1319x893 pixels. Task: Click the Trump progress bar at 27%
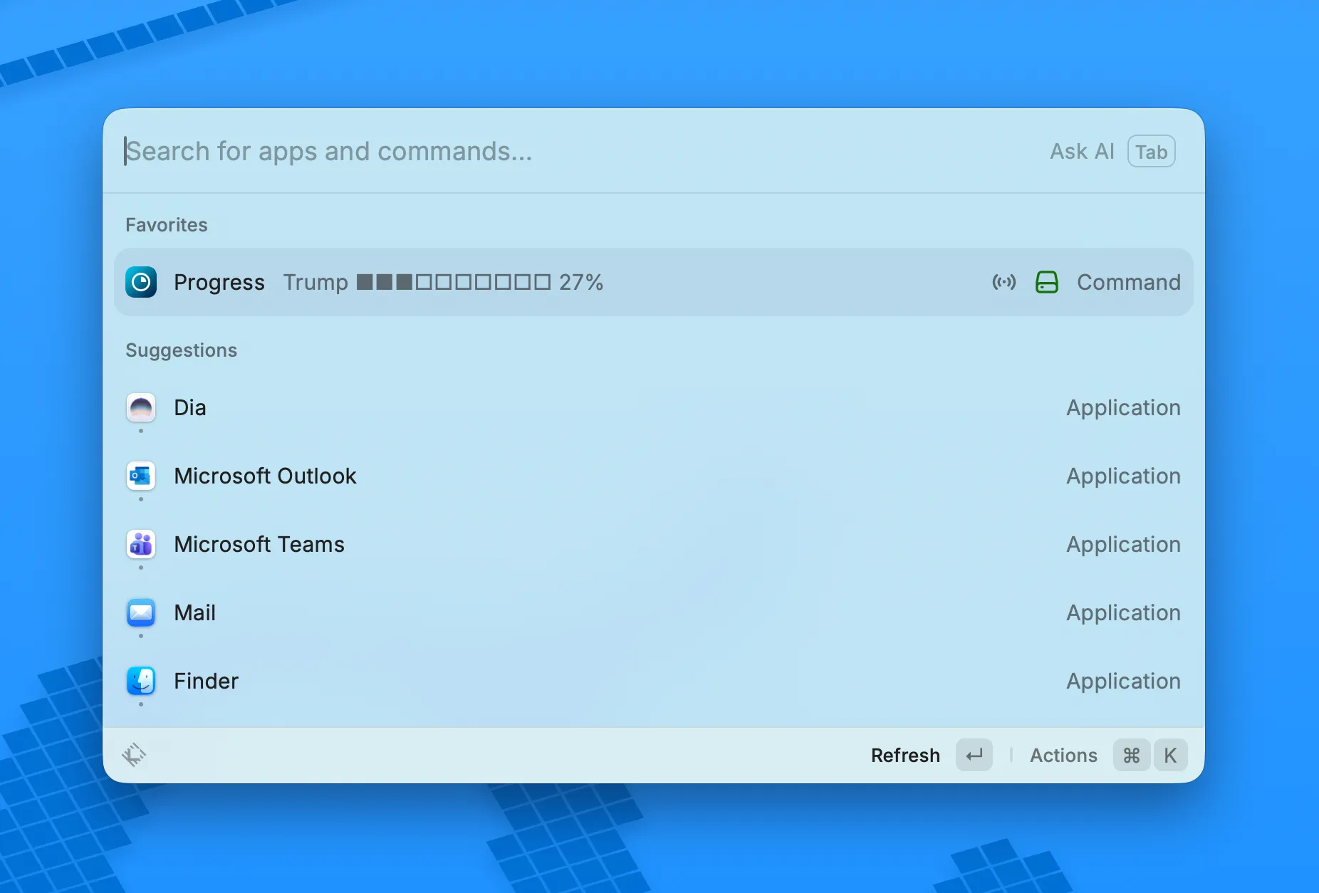(453, 282)
